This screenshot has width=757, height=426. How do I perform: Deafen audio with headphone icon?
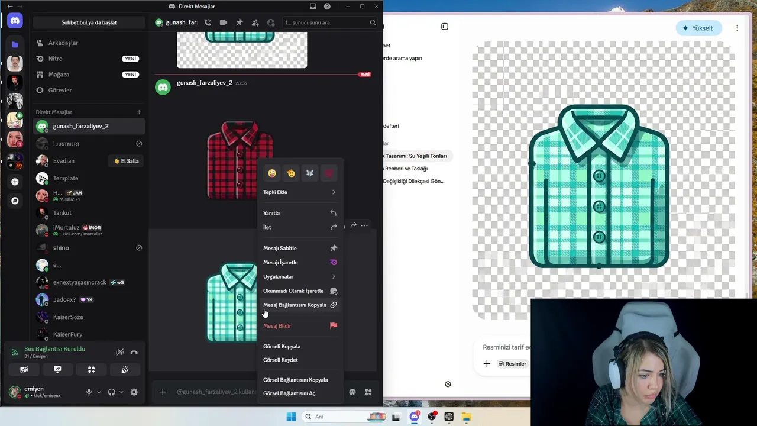coord(111,392)
